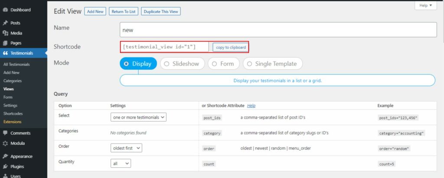This screenshot has height=178, width=444.
Task: Open the Appearance brush icon
Action: click(5, 156)
